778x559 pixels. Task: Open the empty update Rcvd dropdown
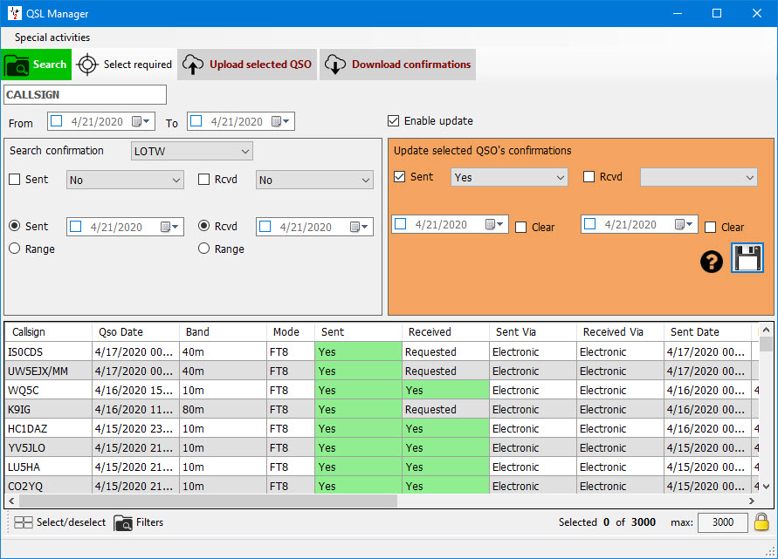[x=699, y=177]
